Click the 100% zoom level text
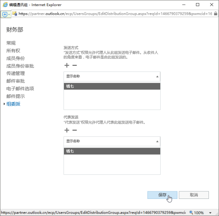The height and width of the screenshot is (216, 219). pos(199,212)
